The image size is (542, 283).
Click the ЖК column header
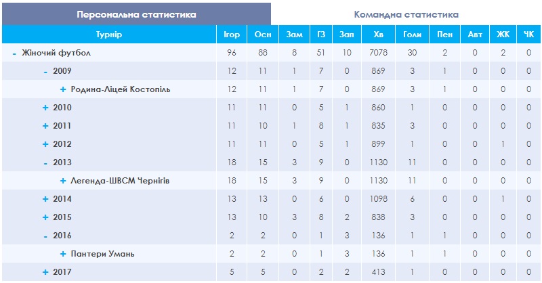(x=503, y=35)
